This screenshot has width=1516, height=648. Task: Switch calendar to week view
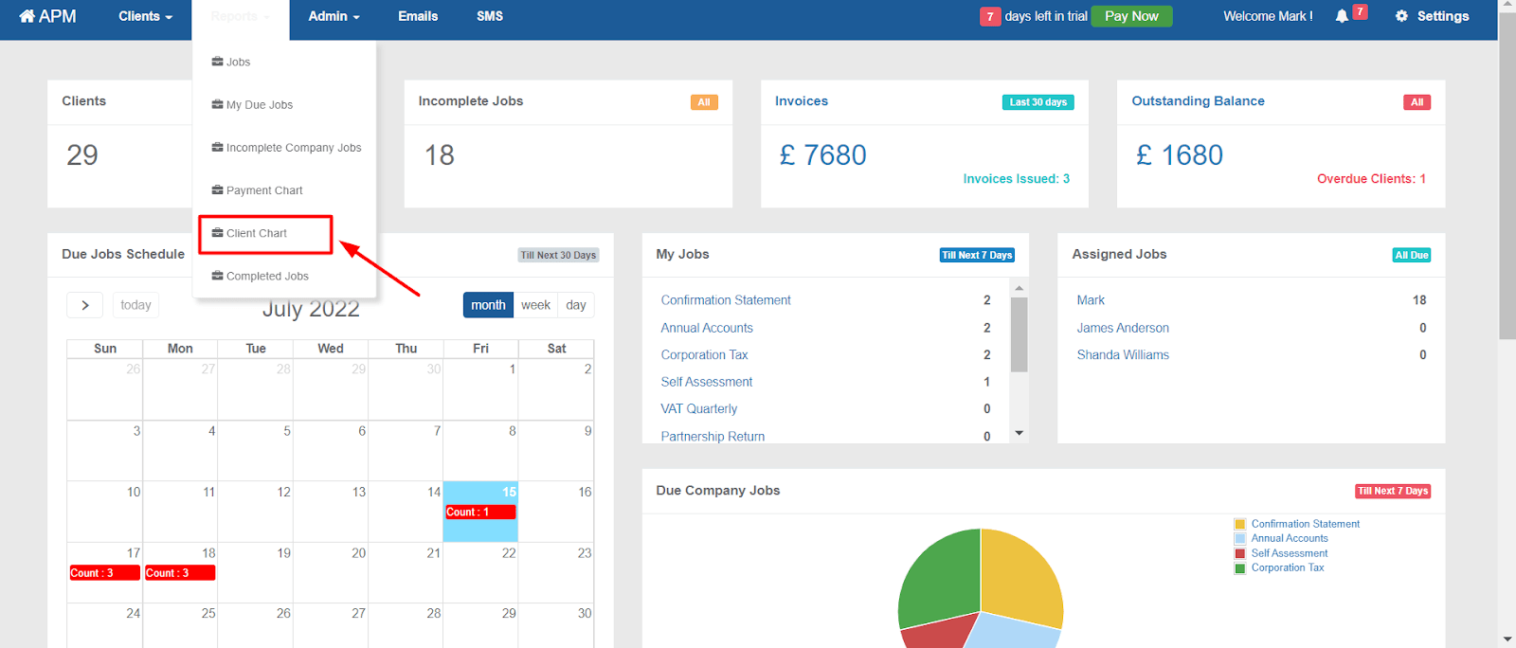[535, 305]
